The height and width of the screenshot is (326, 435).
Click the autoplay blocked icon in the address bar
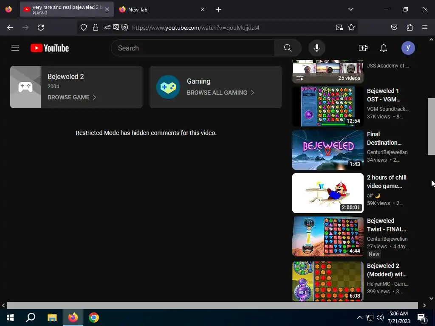[124, 28]
